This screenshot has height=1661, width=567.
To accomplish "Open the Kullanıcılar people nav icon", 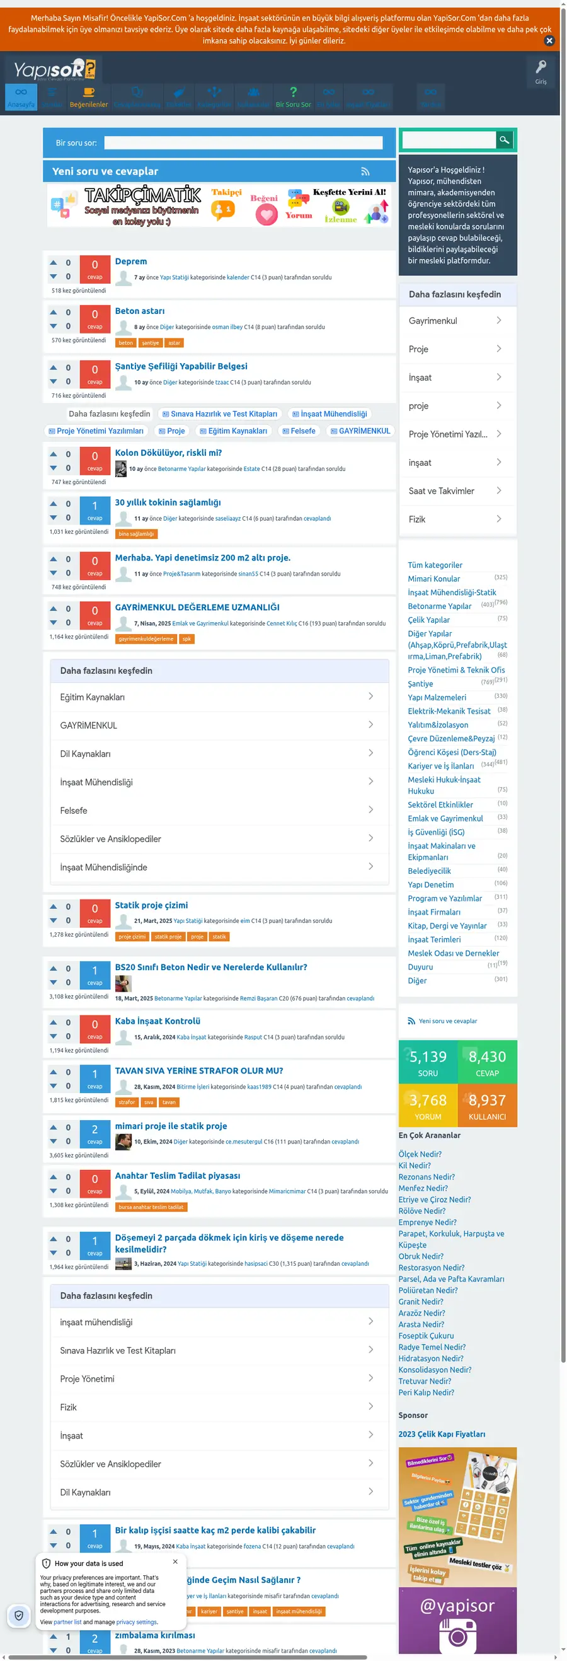I will (253, 96).
